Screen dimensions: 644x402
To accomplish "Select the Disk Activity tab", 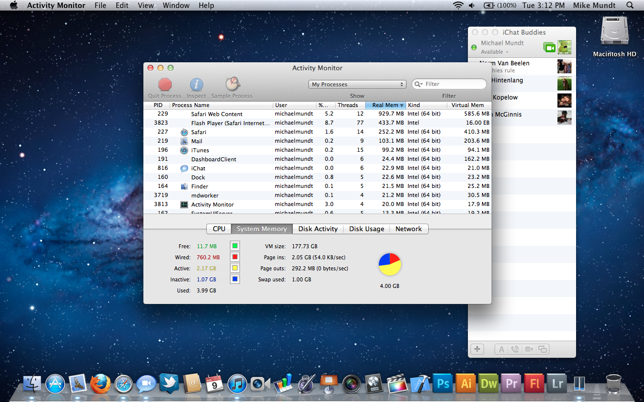I will 318,229.
